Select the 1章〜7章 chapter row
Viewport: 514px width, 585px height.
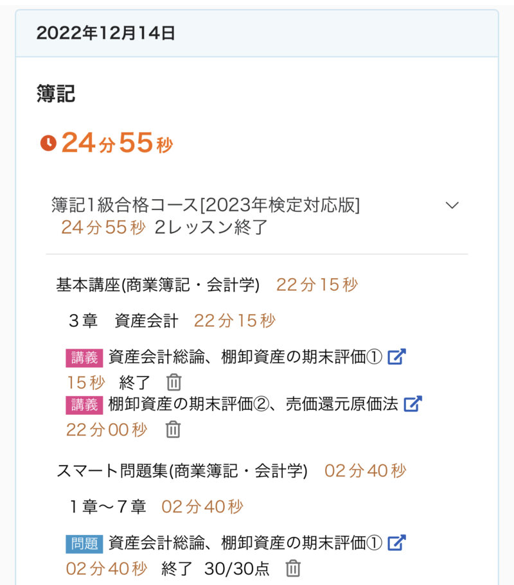click(x=108, y=507)
